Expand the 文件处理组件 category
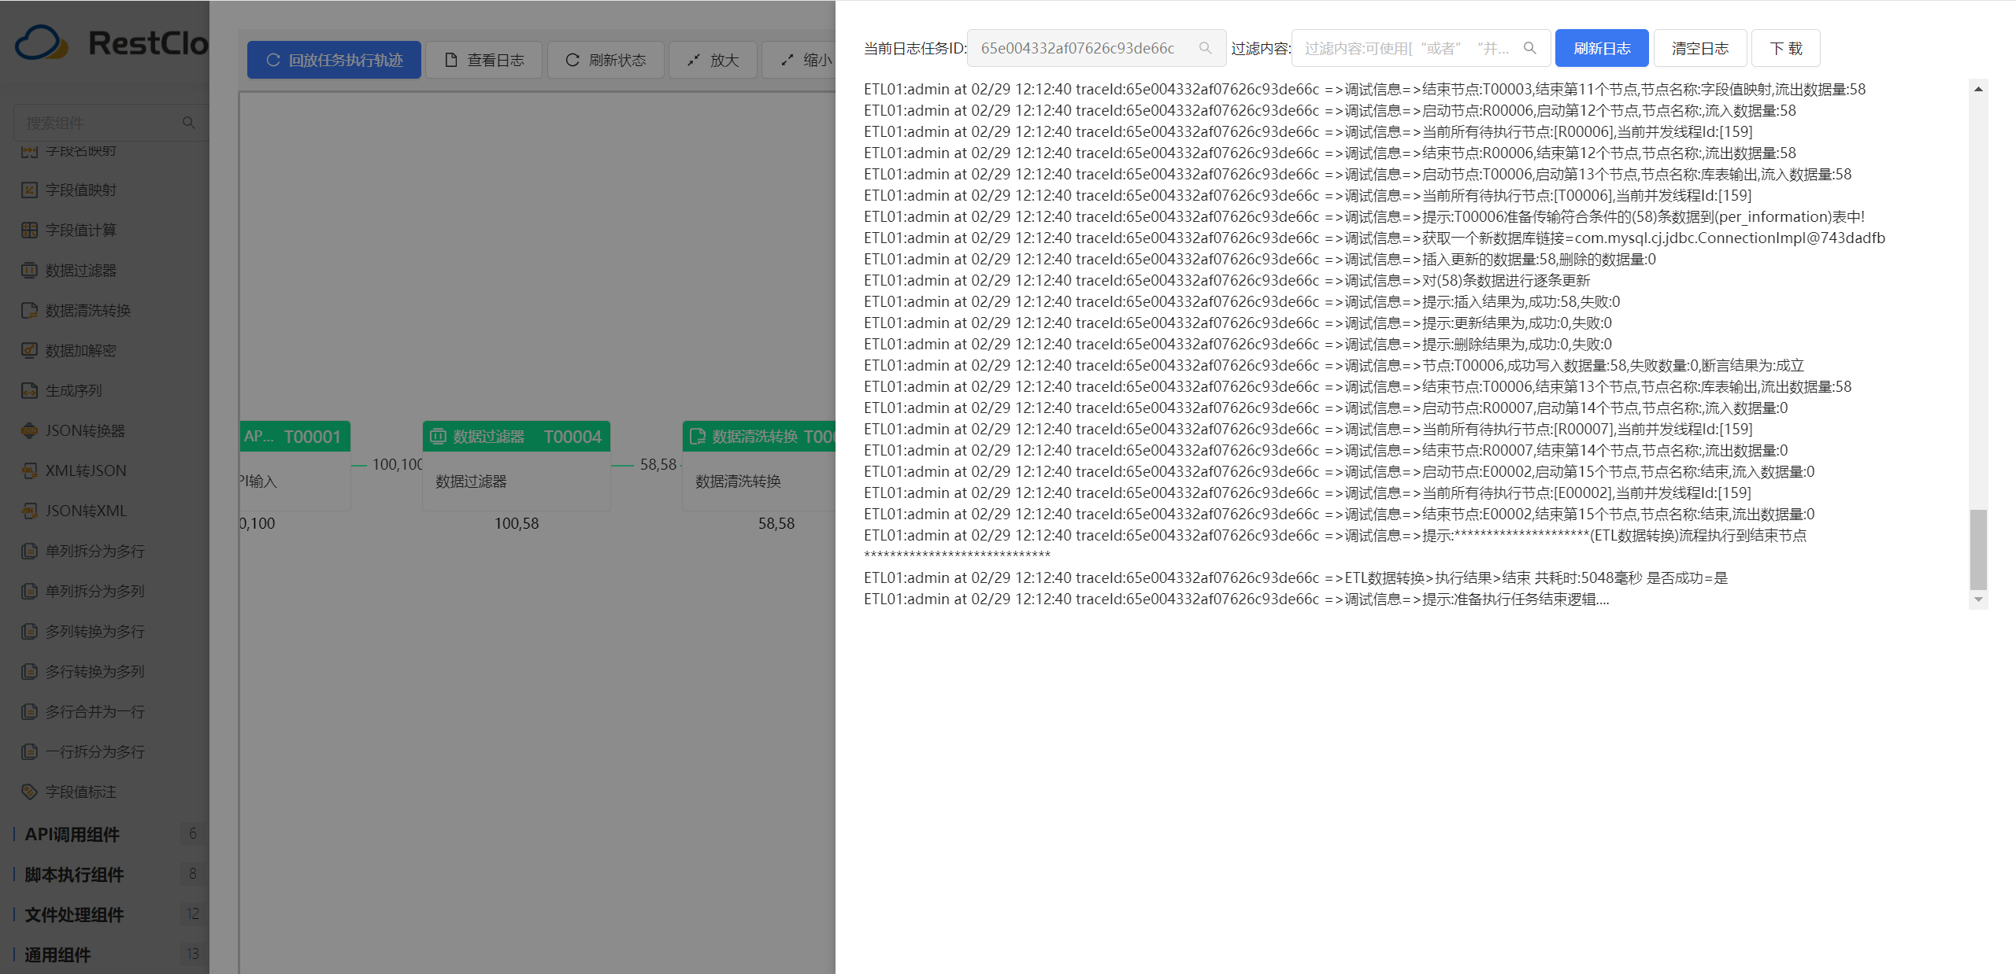2016x974 pixels. point(74,914)
